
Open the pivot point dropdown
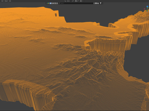73,1
